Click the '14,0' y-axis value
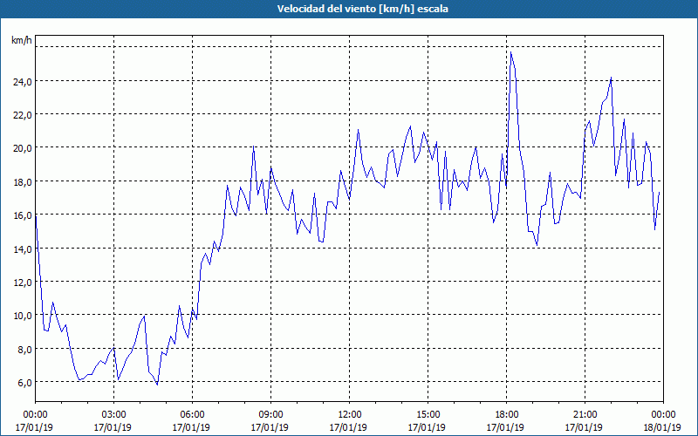Image resolution: width=698 pixels, height=436 pixels. click(23, 249)
